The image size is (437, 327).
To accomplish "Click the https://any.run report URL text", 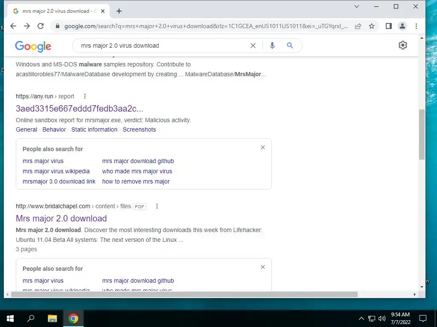I will (45, 96).
